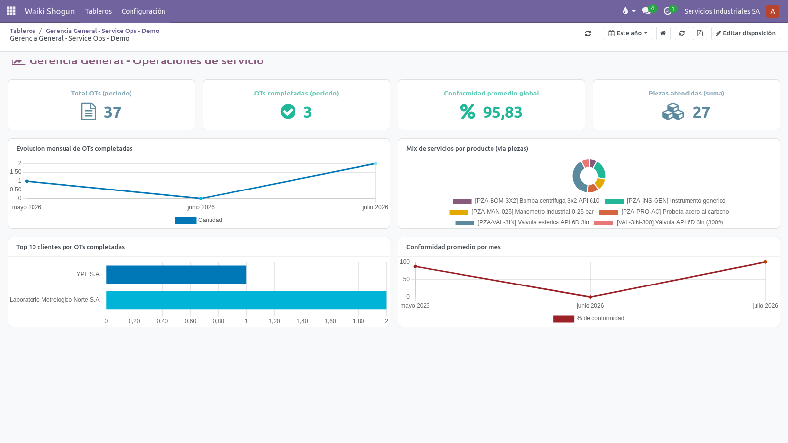788x443 pixels.
Task: Click junio 2026 point on conformidad line
Action: pos(591,297)
